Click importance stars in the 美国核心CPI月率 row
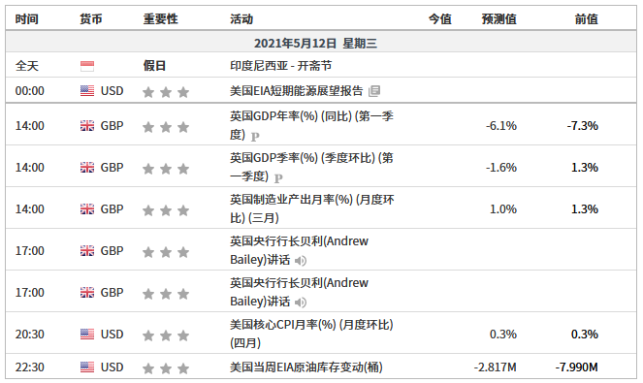 click(x=166, y=335)
